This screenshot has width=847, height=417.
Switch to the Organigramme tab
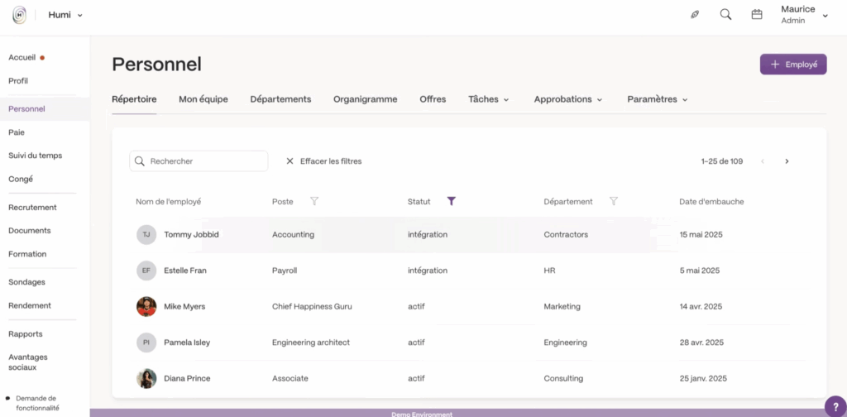365,99
